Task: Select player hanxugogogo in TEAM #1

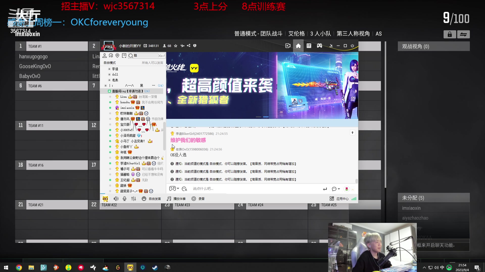Action: pos(52,56)
